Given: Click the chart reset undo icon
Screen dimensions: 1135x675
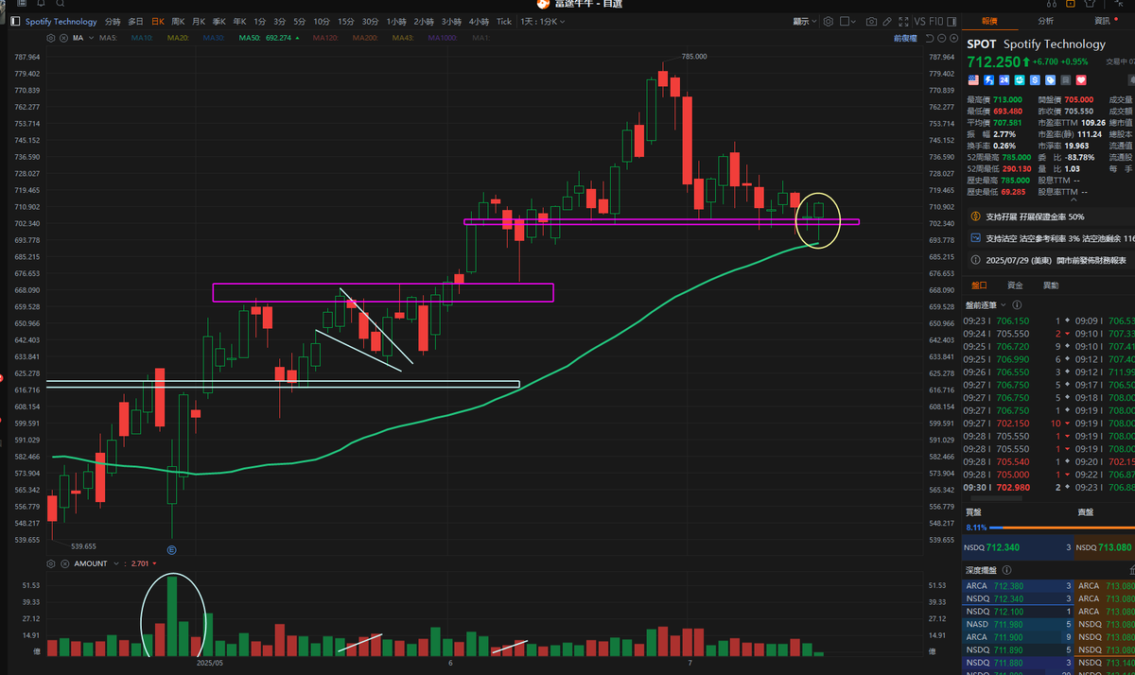Looking at the screenshot, I should point(930,38).
